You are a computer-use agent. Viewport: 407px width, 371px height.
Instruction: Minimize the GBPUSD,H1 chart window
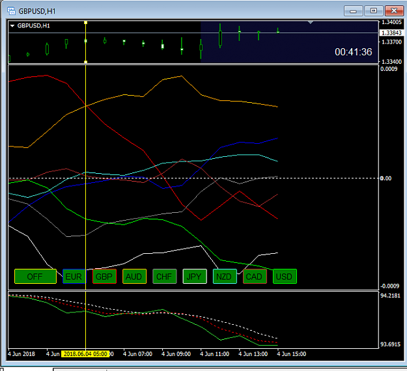pos(353,11)
